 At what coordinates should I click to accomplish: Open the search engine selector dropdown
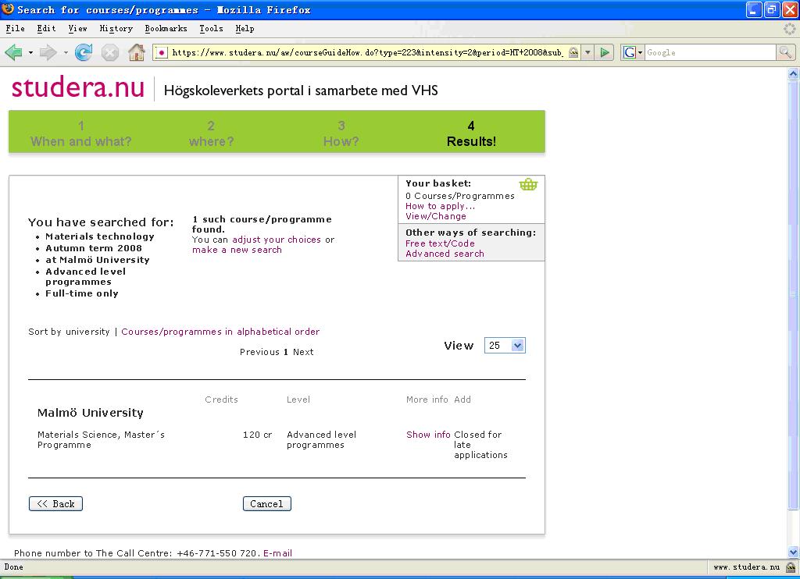pos(641,52)
